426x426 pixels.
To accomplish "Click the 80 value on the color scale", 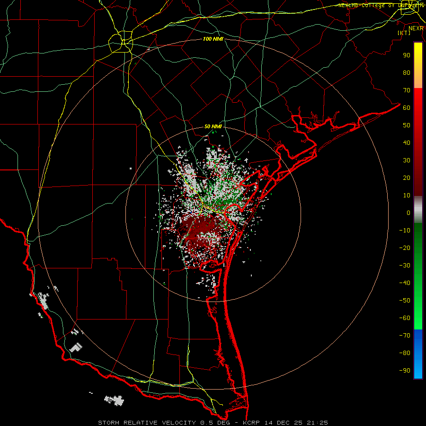I will click(407, 73).
